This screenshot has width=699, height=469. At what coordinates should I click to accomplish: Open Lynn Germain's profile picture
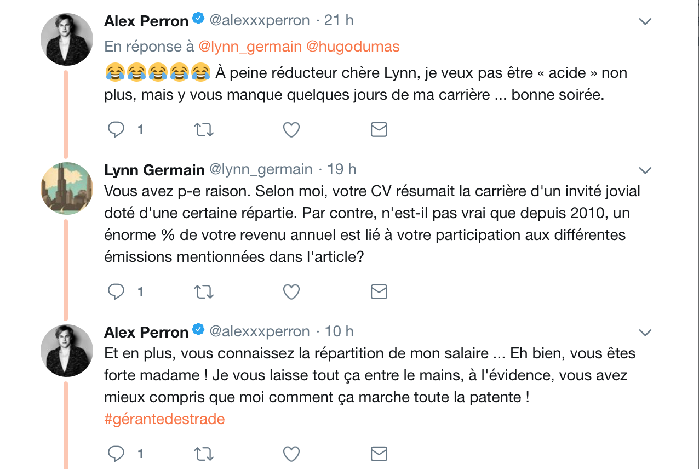tap(66, 188)
